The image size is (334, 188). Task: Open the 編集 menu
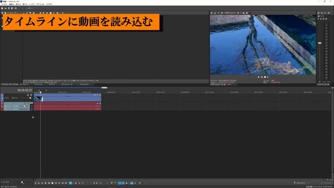[x=11, y=4]
